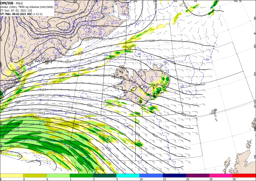Click the red legend color swatch
Viewport: 256px width, 181px height.
point(244,175)
